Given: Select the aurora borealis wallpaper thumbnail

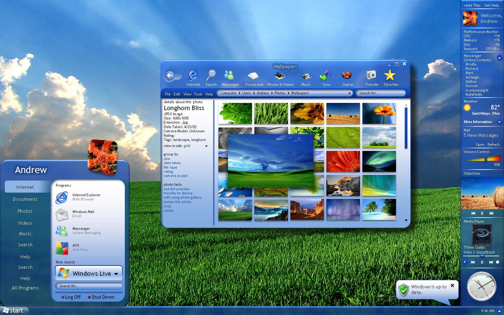Looking at the screenshot, I should (x=379, y=161).
